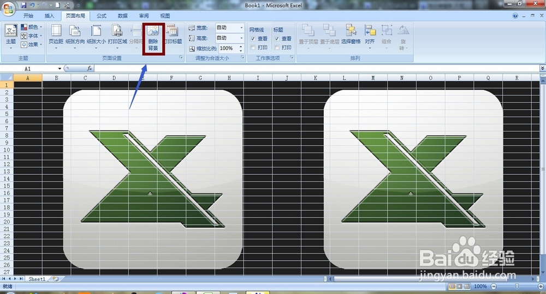Save the workbook from quick access toolbar
Screen dimensions: 546x294
click(x=23, y=5)
